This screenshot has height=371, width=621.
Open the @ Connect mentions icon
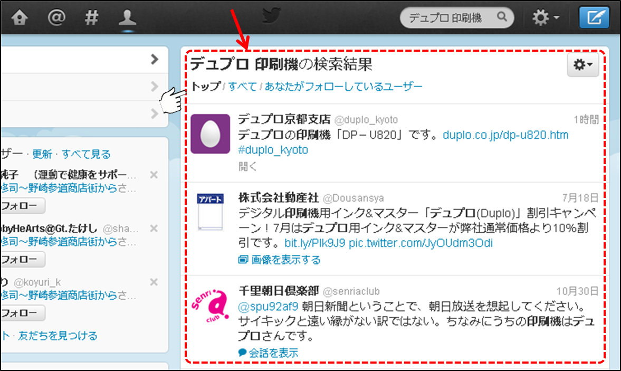tap(55, 18)
